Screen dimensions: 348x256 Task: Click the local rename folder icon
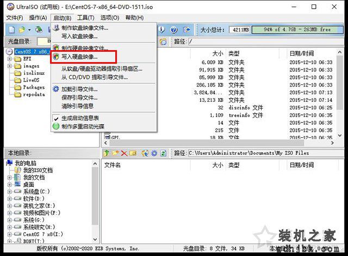tap(133, 153)
